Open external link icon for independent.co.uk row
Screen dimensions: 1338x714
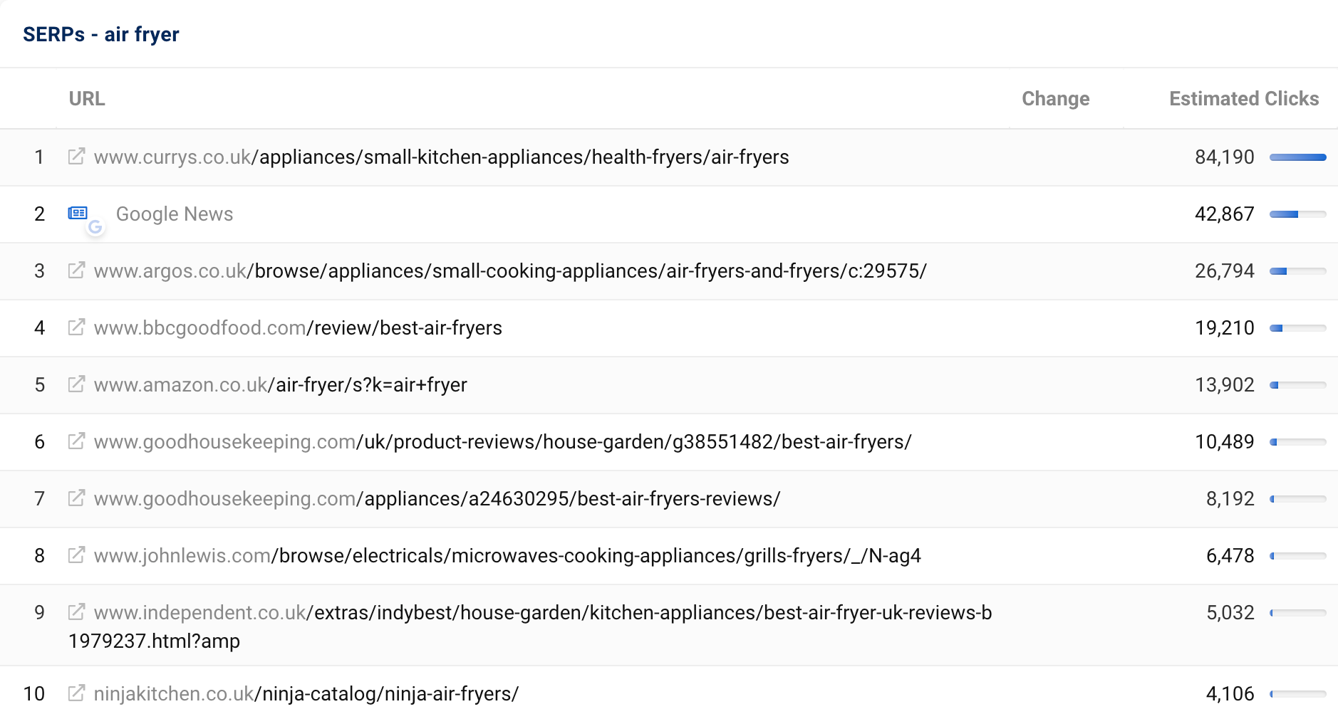click(x=76, y=611)
